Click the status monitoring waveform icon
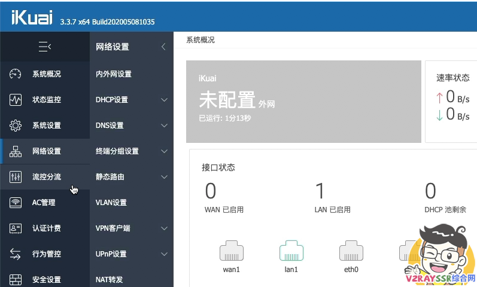Screen dimensions: 477x287 pyautogui.click(x=16, y=100)
